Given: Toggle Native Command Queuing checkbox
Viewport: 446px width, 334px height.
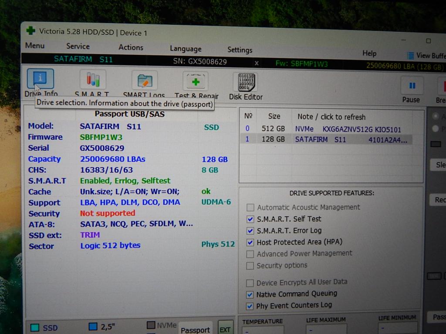Looking at the screenshot, I should (250, 294).
